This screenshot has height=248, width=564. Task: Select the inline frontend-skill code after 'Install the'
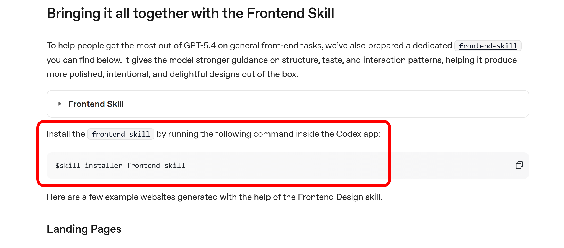pos(121,134)
